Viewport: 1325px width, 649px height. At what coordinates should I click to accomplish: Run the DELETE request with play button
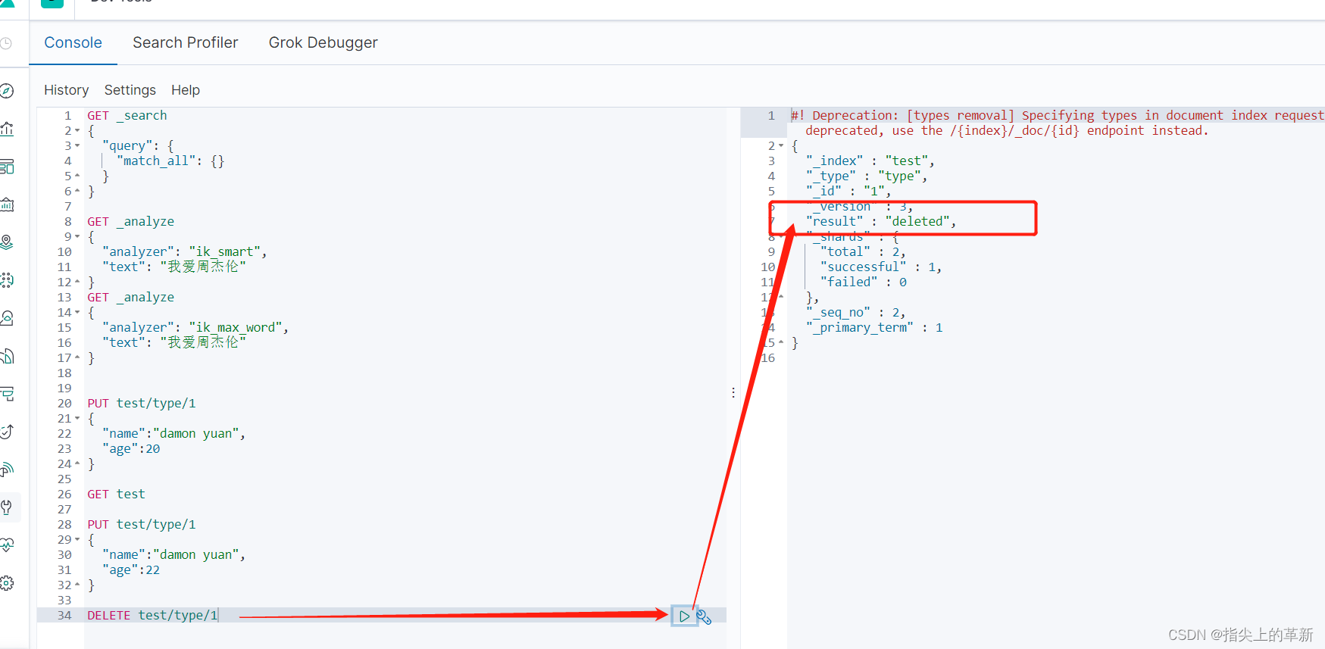click(x=684, y=616)
